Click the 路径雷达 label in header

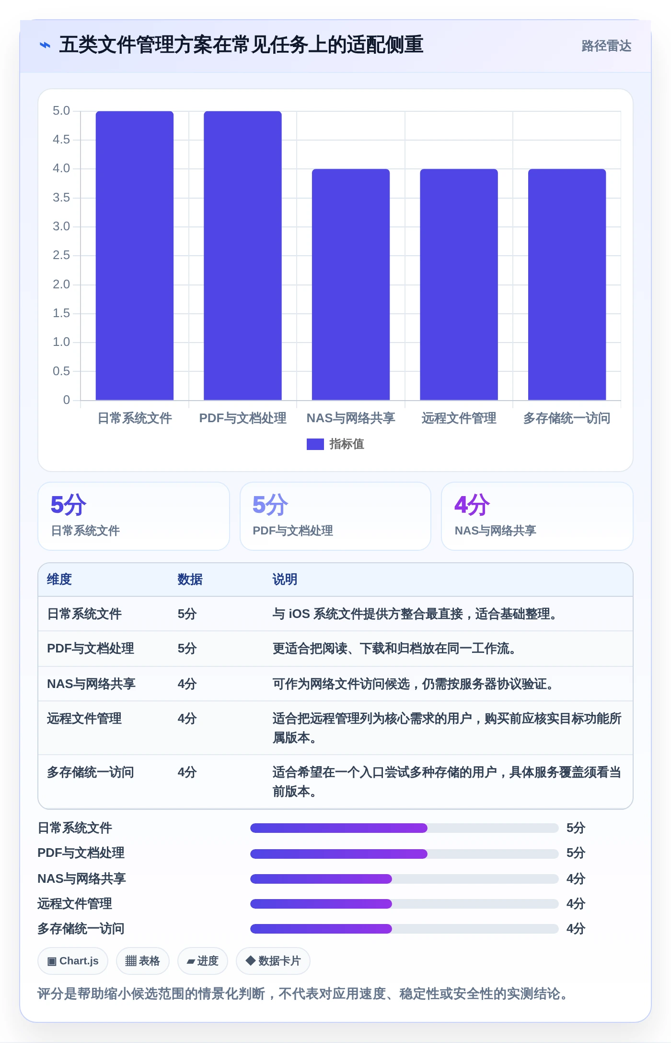[x=606, y=46]
